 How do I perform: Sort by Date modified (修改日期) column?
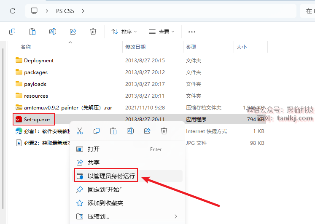(135, 47)
